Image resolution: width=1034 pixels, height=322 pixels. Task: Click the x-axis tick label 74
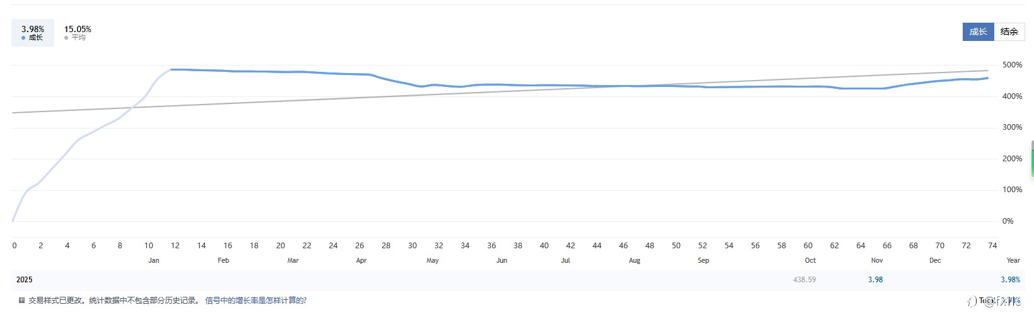[x=992, y=246]
